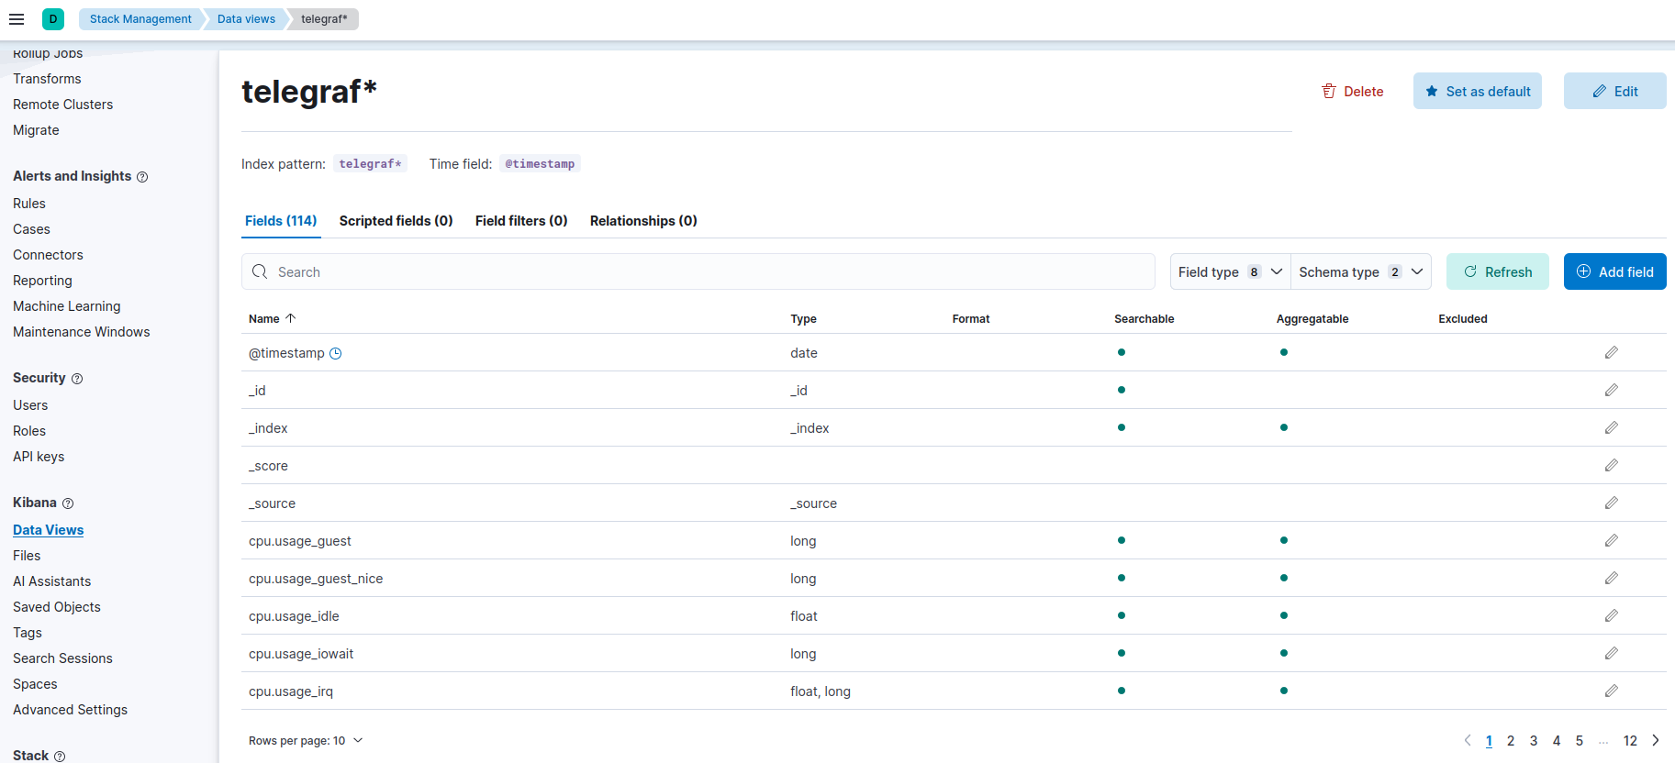Edit the cpu.usage_guest_nice field pencil icon

point(1611,578)
